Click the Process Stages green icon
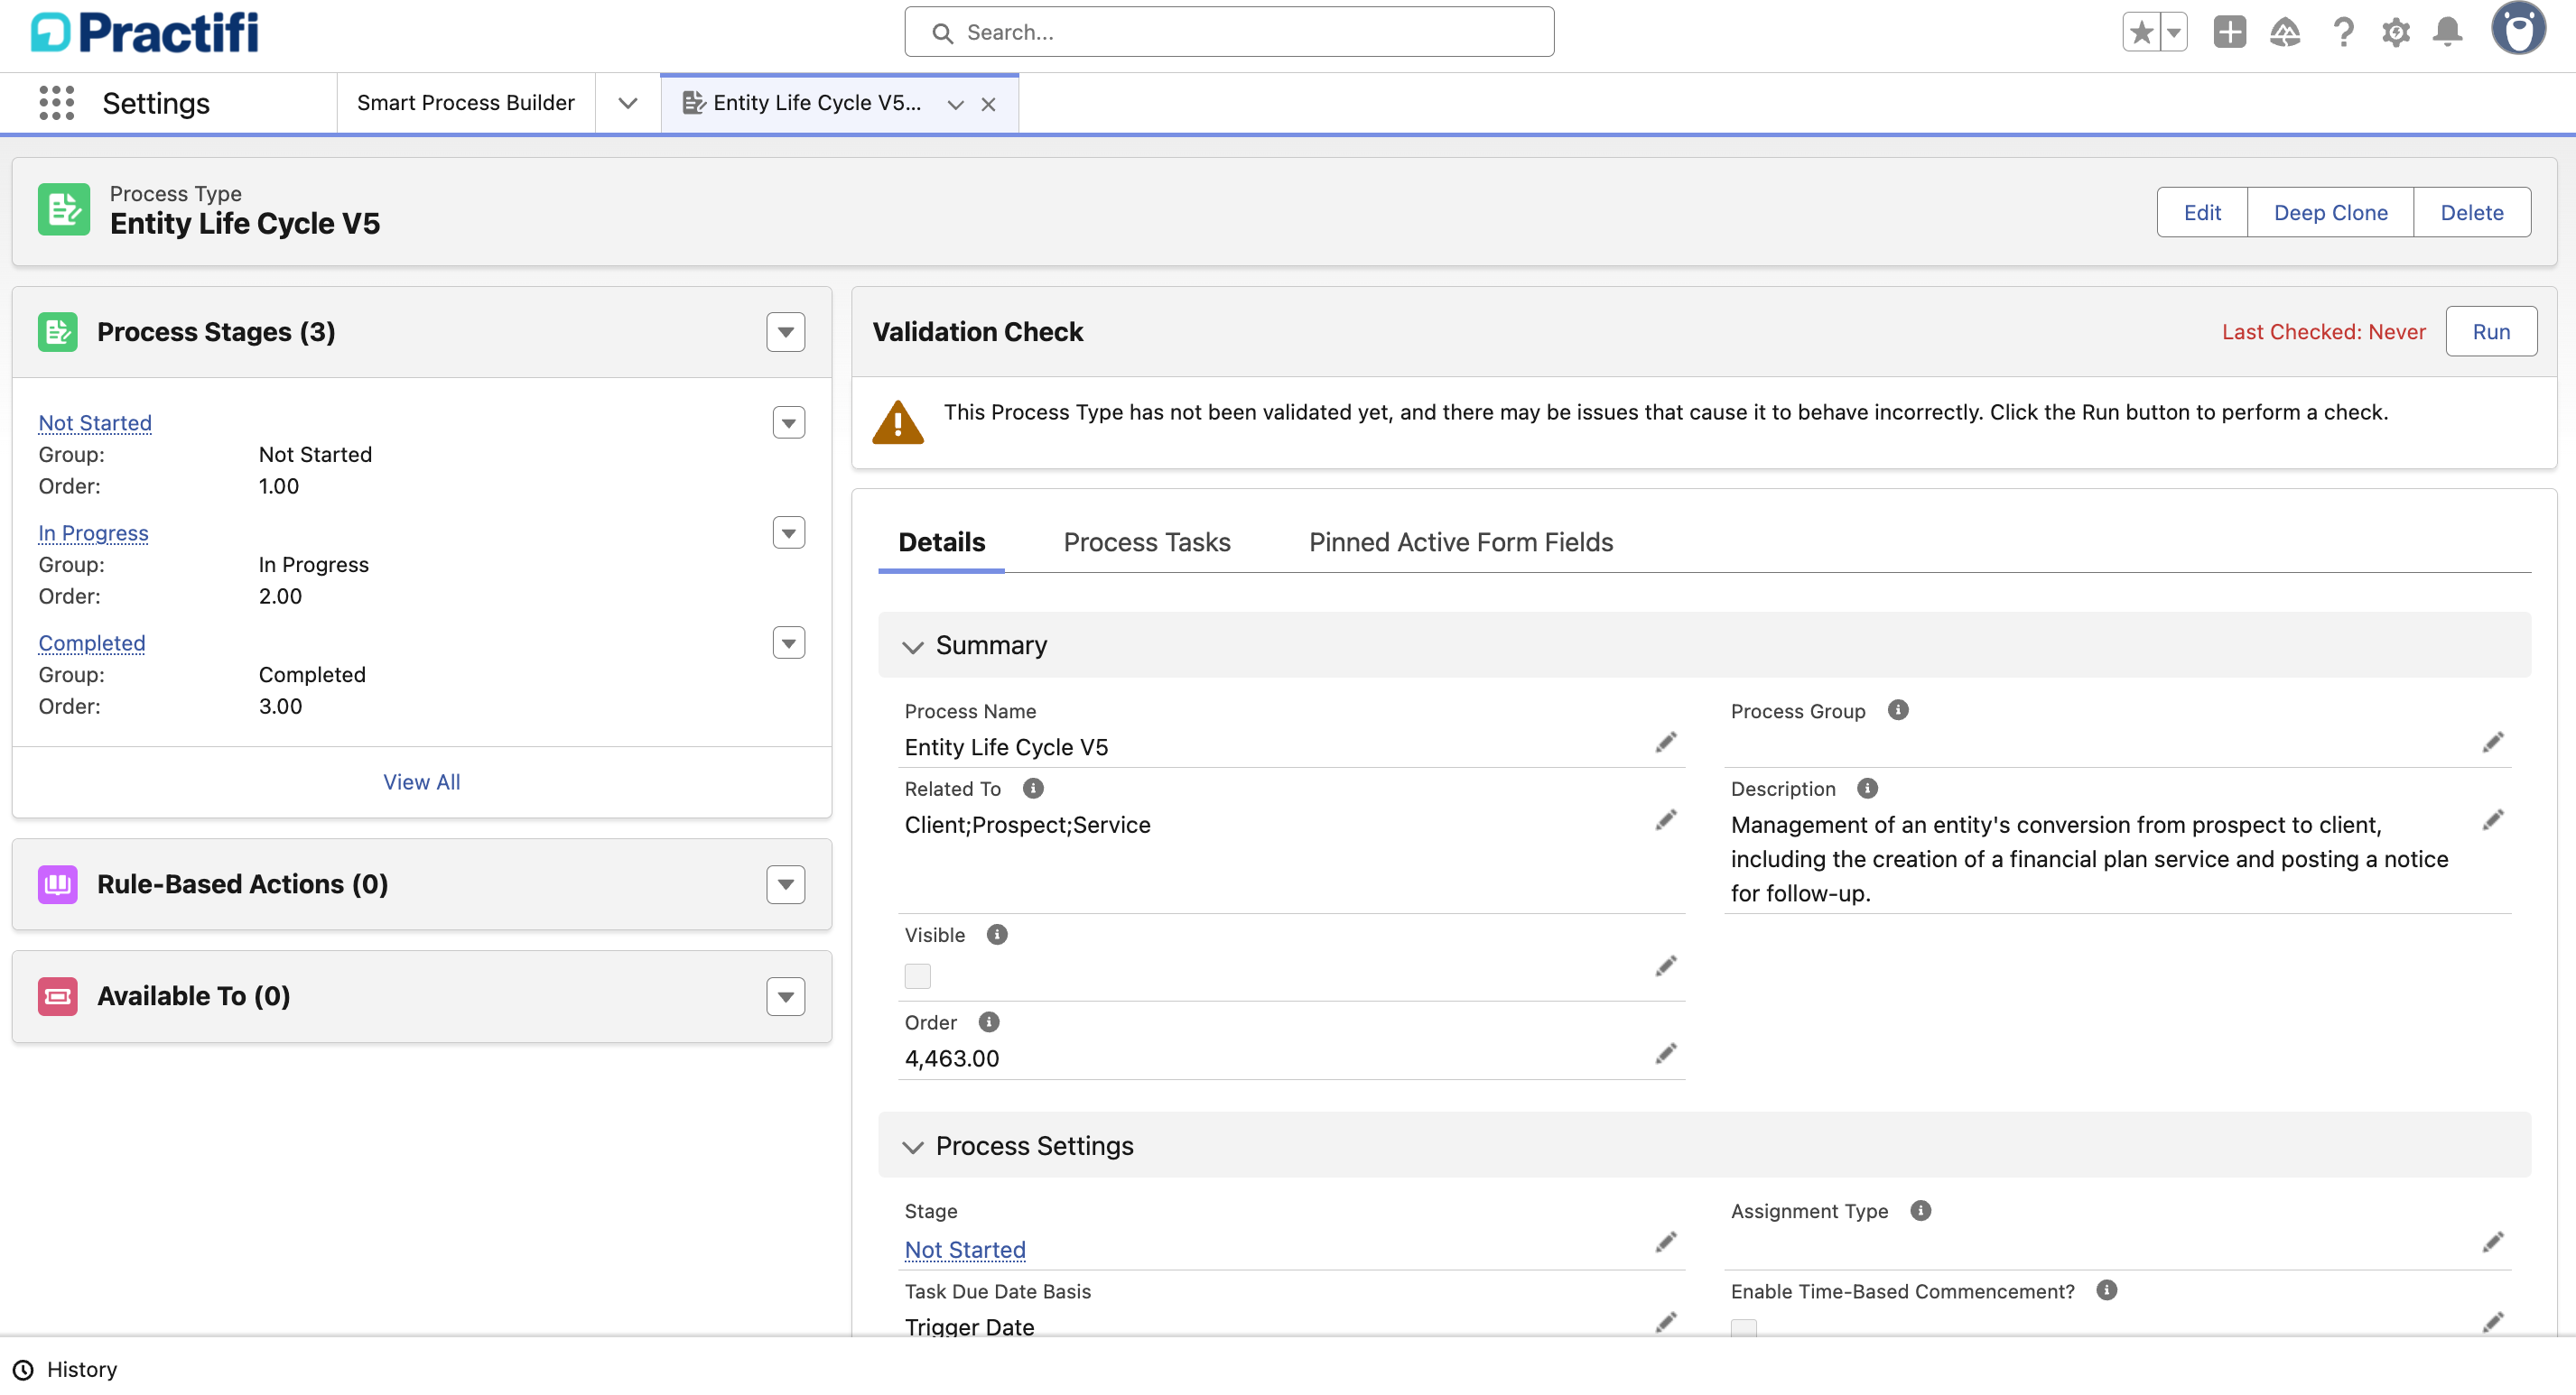This screenshot has width=2576, height=1395. tap(58, 332)
